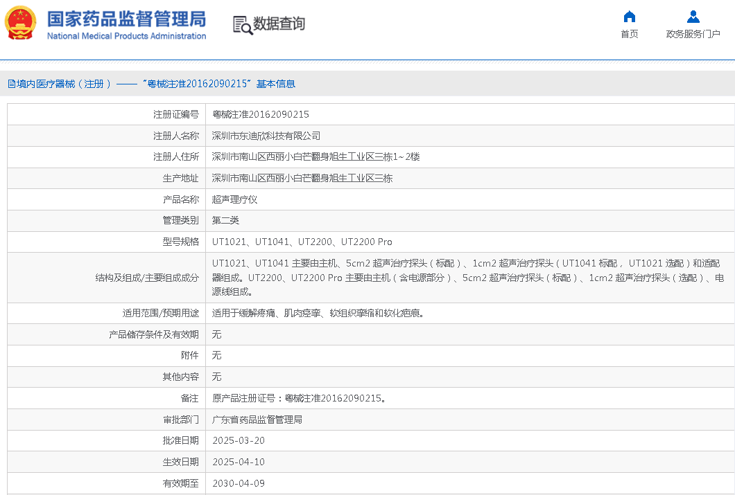Click the national emblem logo
The height and width of the screenshot is (495, 735).
pos(21,23)
